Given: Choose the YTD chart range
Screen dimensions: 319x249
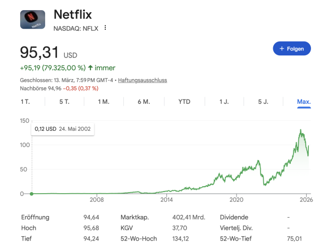Looking at the screenshot, I should [184, 102].
